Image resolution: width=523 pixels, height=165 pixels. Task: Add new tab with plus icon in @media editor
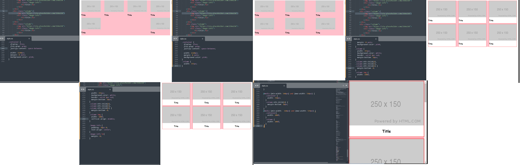pos(343,86)
